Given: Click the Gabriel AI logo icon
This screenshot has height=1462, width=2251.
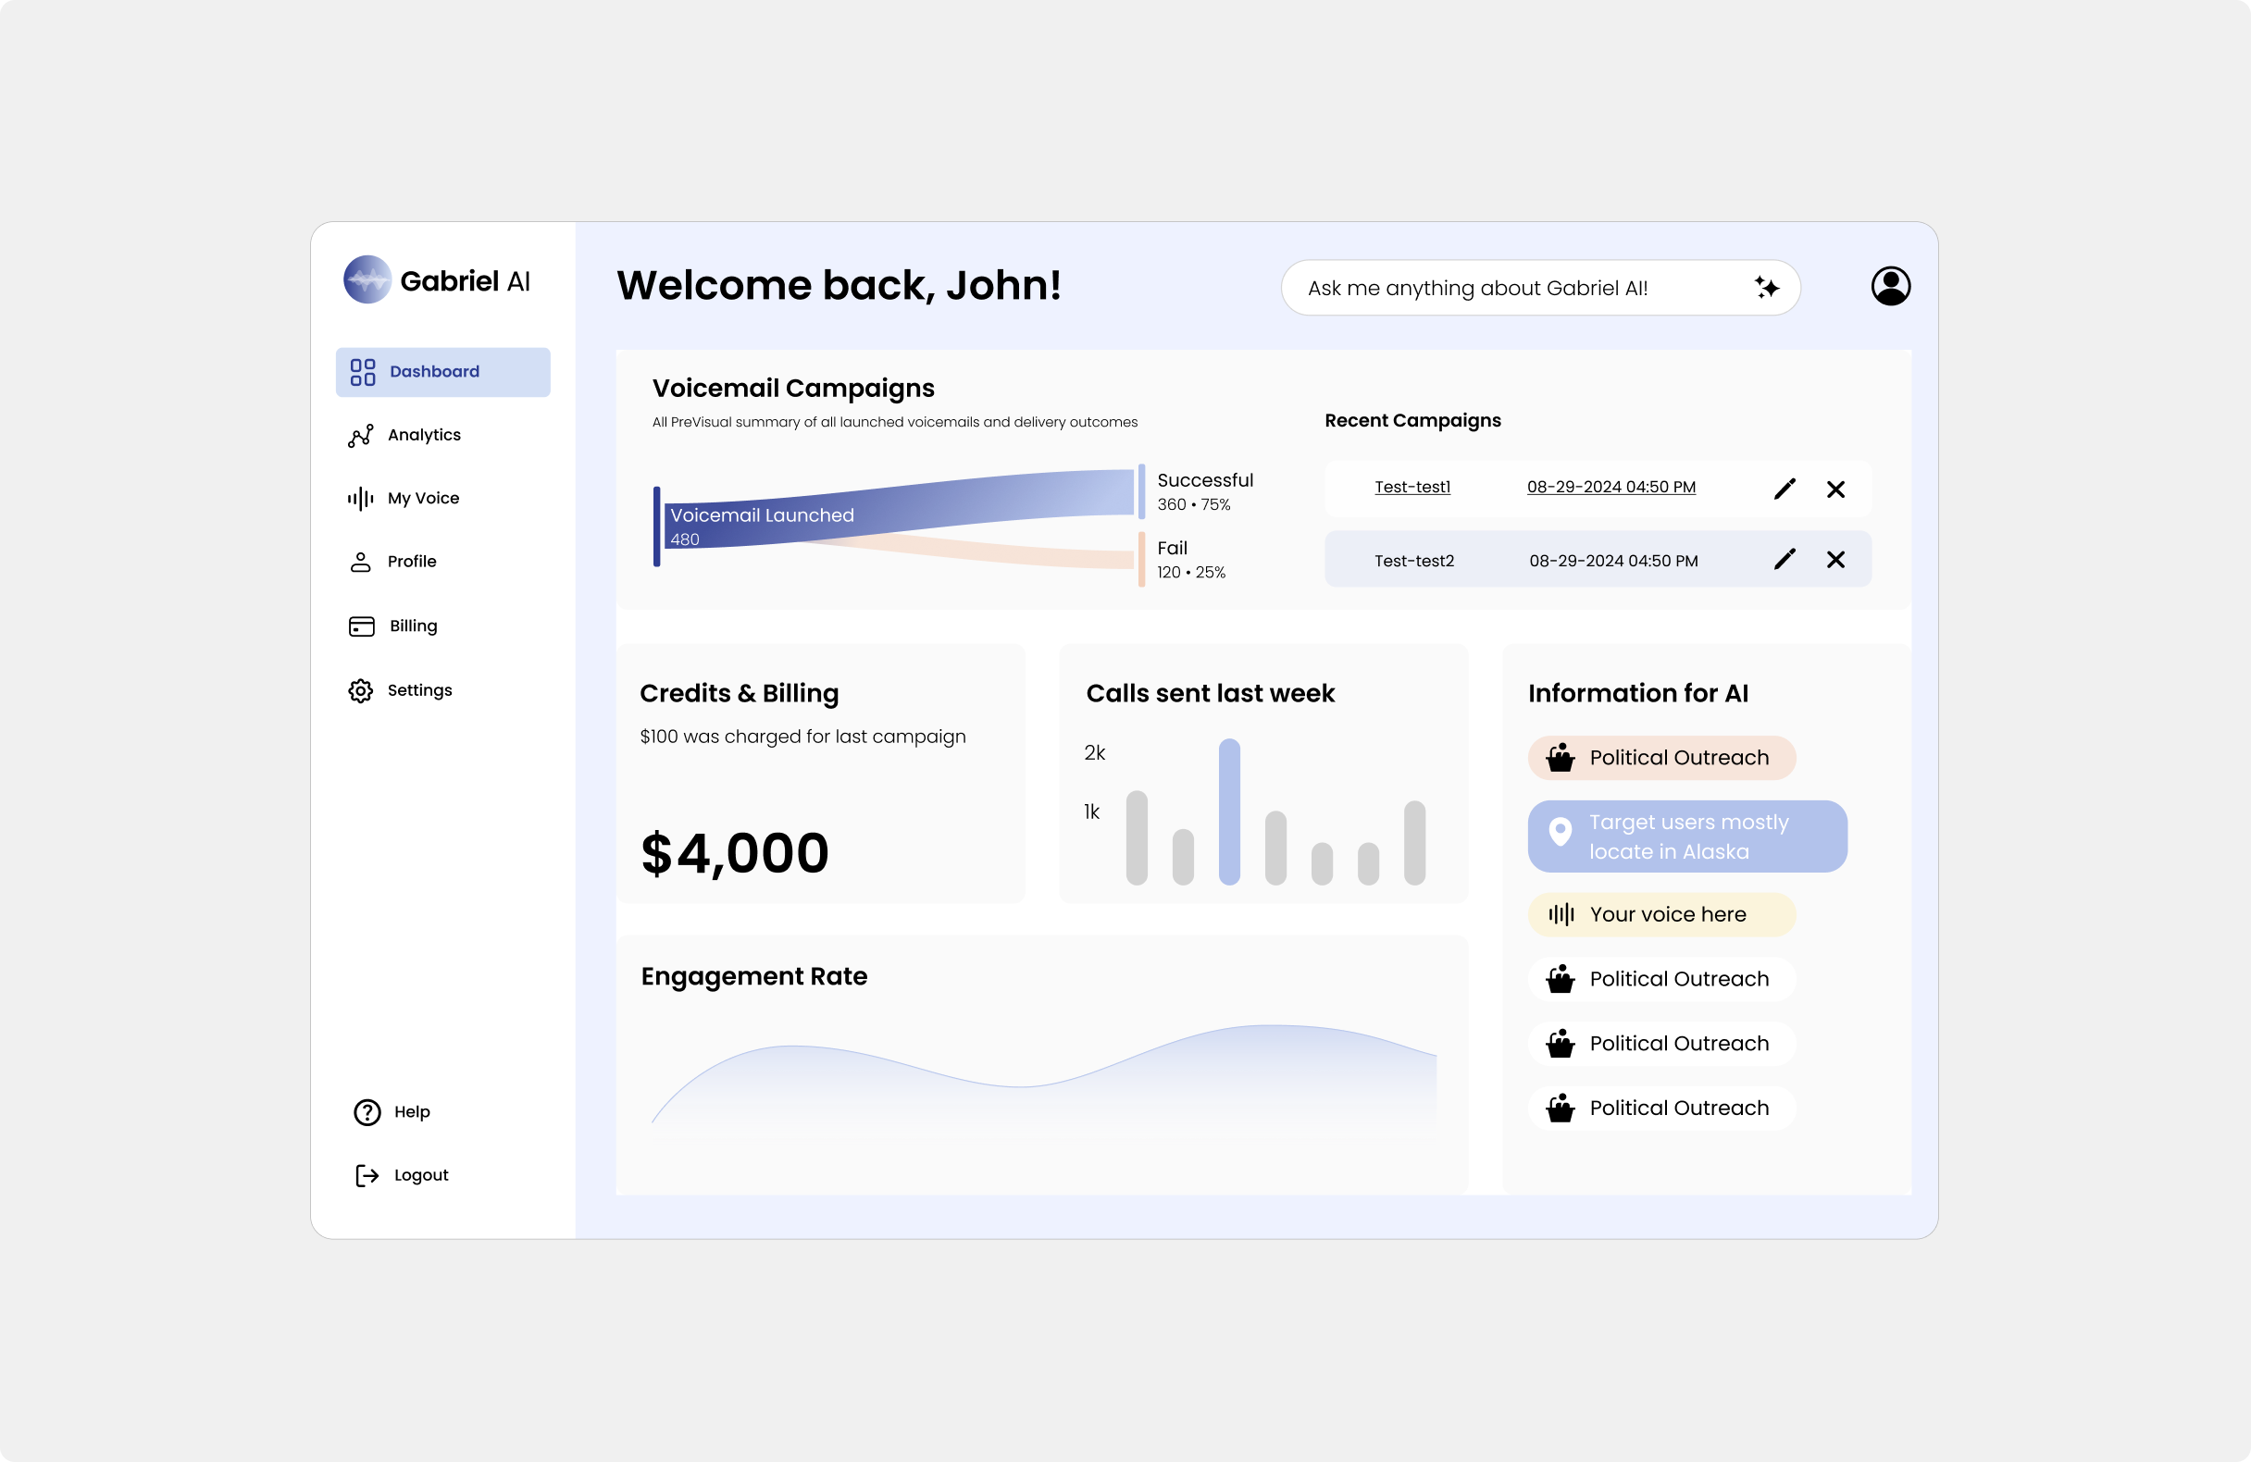Looking at the screenshot, I should (x=367, y=280).
